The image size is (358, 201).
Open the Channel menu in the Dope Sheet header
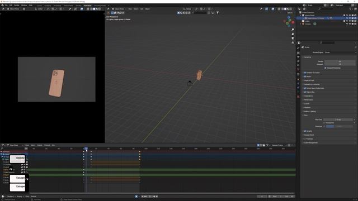(47, 145)
